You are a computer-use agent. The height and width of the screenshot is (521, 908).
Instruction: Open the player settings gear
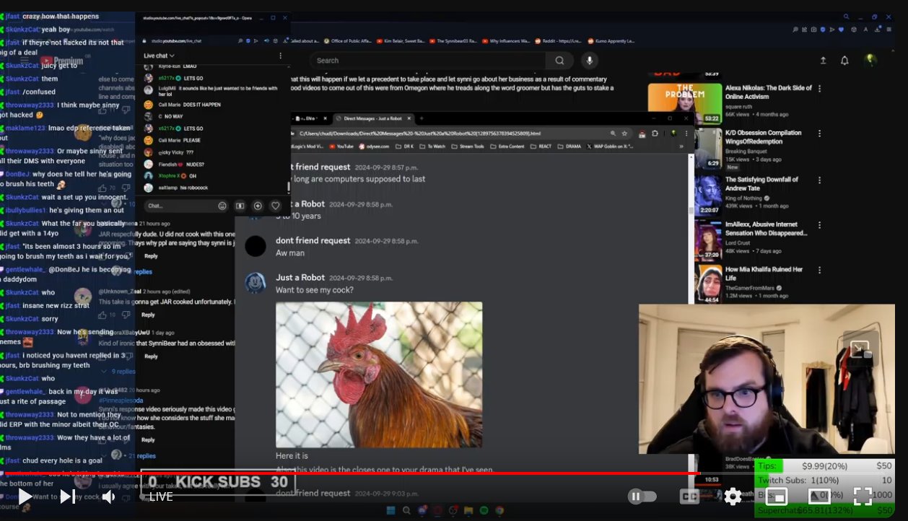(x=733, y=496)
